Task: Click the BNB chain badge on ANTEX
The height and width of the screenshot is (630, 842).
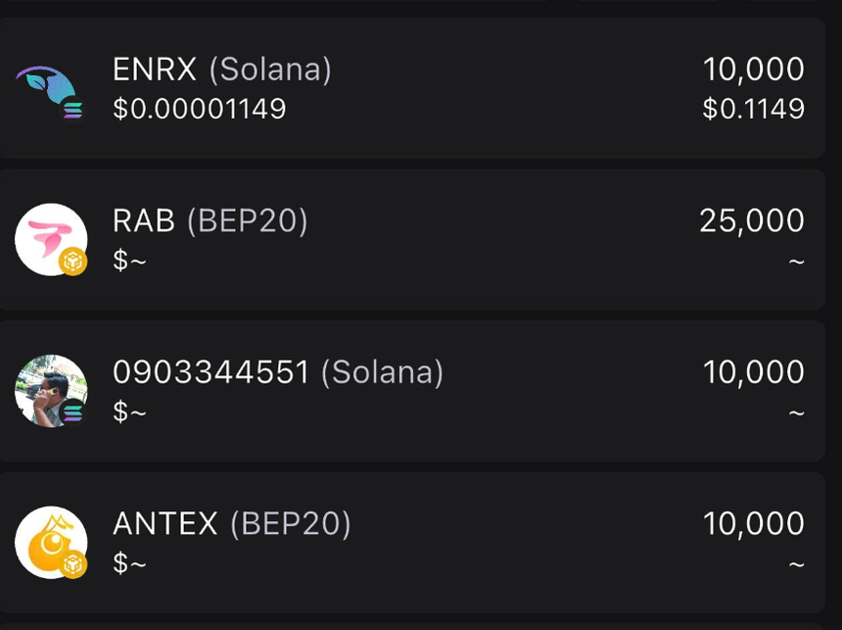Action: (x=73, y=565)
